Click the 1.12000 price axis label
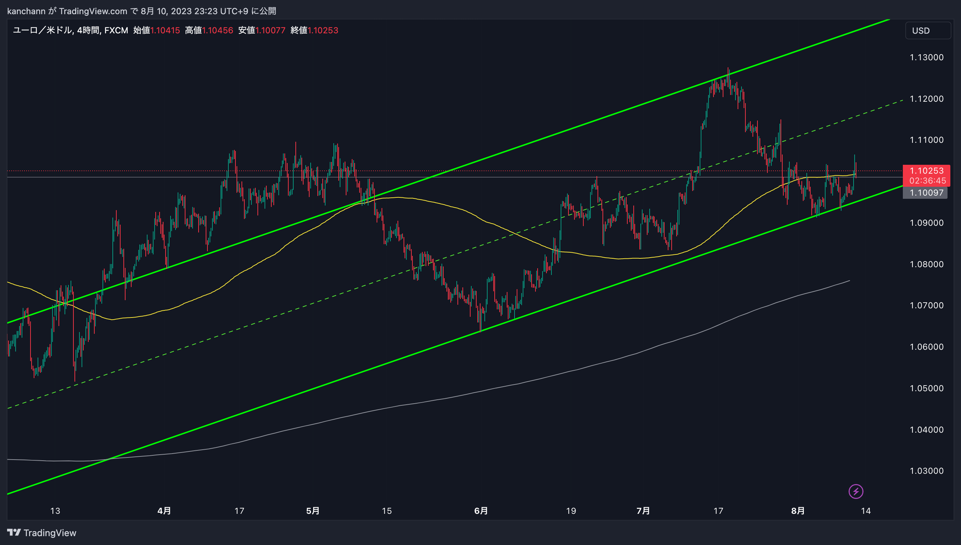 pos(927,99)
